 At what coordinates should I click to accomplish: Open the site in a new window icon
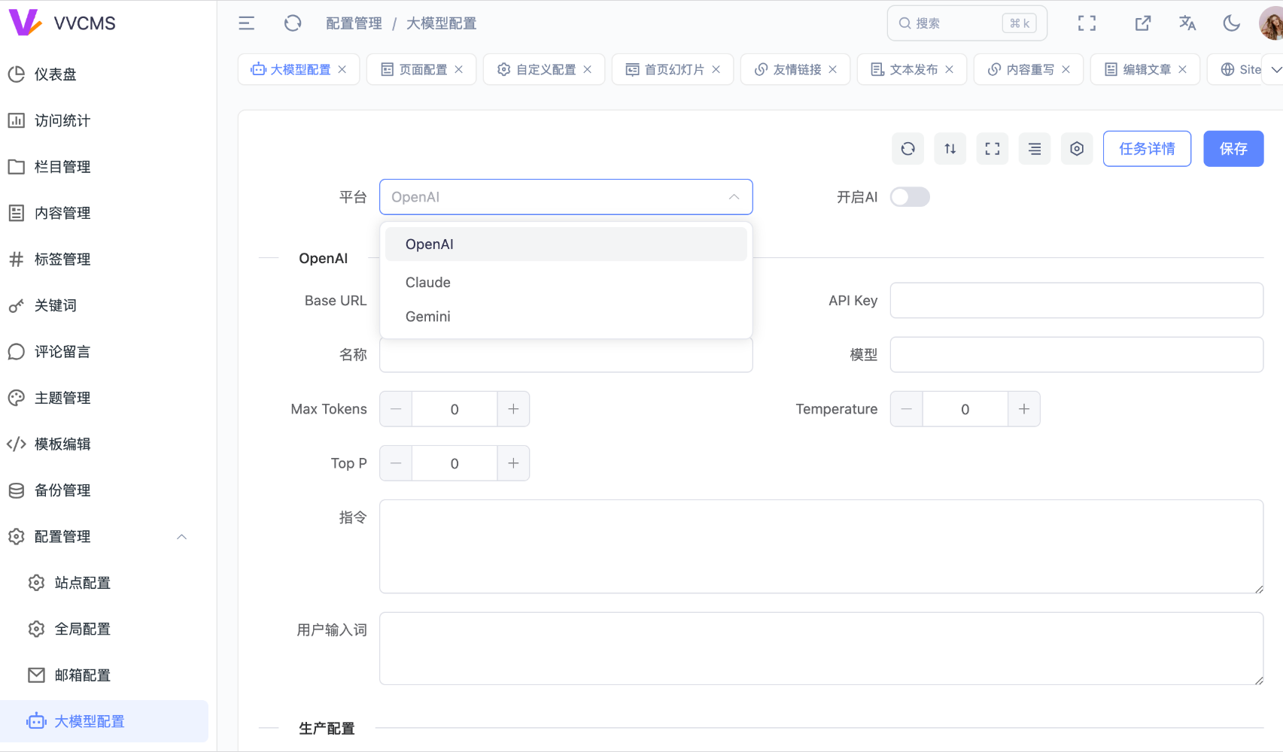click(1142, 23)
